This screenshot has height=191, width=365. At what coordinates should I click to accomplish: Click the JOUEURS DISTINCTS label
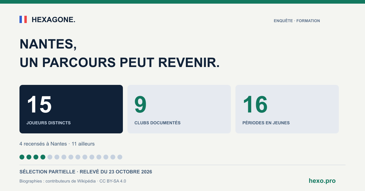pyautogui.click(x=49, y=123)
